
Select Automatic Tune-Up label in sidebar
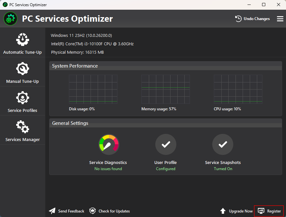pos(22,52)
